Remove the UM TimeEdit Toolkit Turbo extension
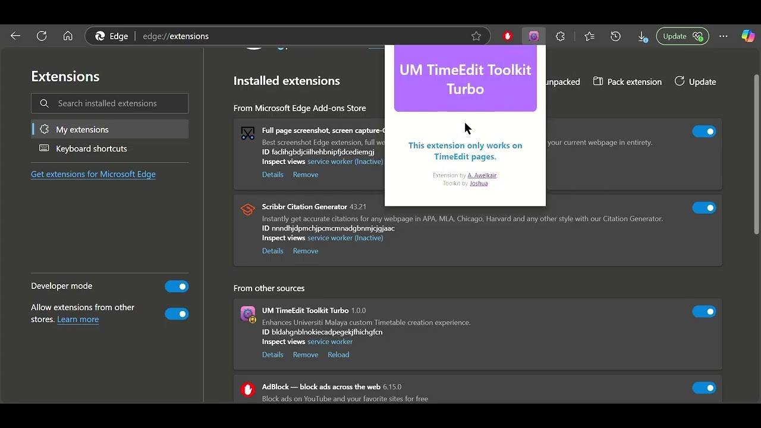The image size is (761, 428). [306, 355]
